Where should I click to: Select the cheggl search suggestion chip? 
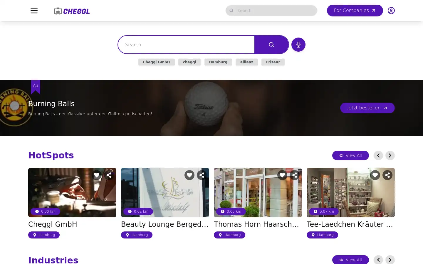click(x=189, y=62)
